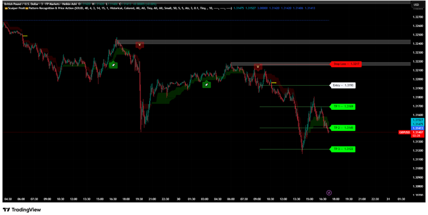Click the red 1.31407 current price label
Image resolution: width=428 pixels, height=215 pixels.
coord(418,132)
